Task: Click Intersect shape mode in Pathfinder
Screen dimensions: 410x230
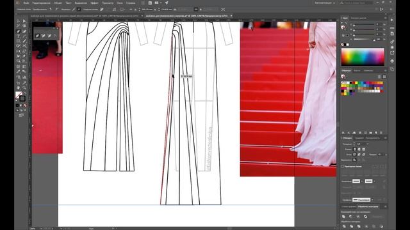Action: [x=358, y=217]
